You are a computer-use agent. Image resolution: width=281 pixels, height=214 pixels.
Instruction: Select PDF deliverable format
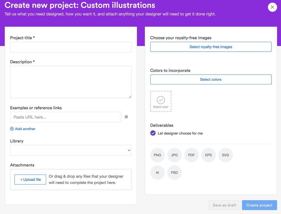tap(191, 155)
